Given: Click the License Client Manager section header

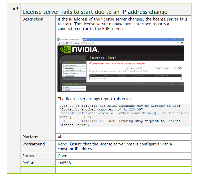Looking at the screenshot, I should click(71, 84).
